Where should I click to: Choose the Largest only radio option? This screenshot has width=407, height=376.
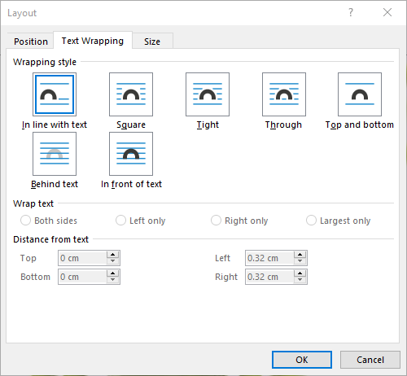[x=311, y=221]
